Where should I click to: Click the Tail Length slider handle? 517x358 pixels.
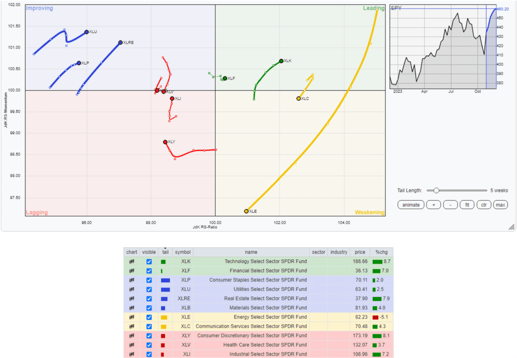pyautogui.click(x=436, y=191)
